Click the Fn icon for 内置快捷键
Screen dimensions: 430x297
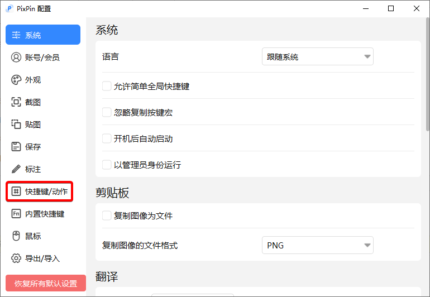(16, 214)
